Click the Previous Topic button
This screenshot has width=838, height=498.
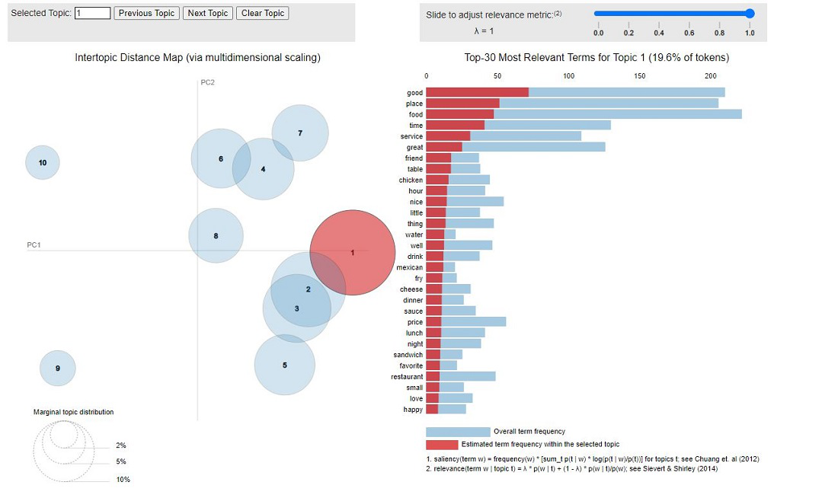point(146,13)
